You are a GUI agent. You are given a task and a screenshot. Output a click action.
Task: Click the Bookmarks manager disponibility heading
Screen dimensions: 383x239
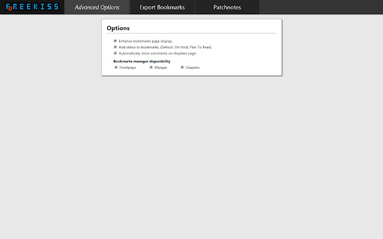tap(142, 61)
